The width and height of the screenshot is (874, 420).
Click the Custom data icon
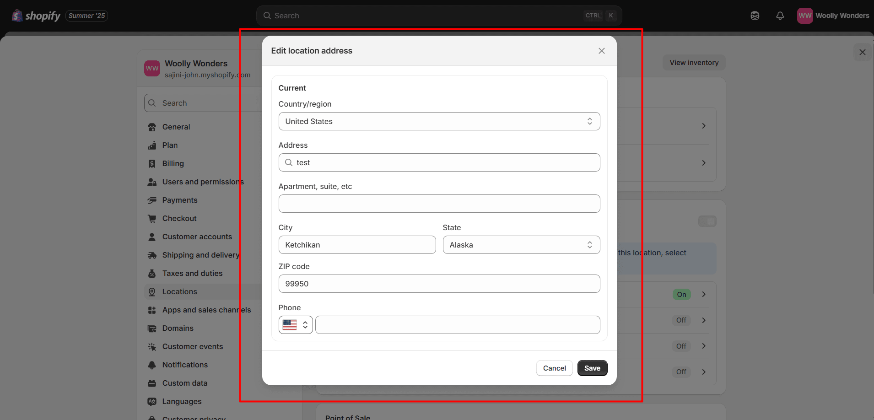click(x=152, y=383)
